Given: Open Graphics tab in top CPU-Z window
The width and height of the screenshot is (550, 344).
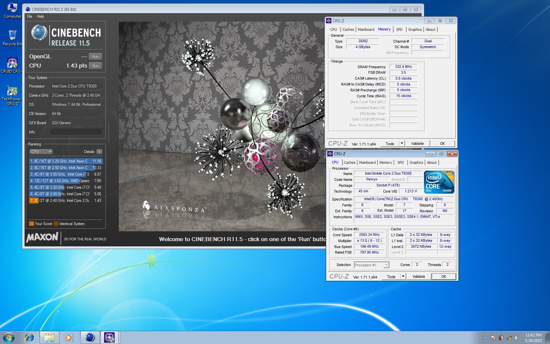Looking at the screenshot, I should [x=415, y=29].
